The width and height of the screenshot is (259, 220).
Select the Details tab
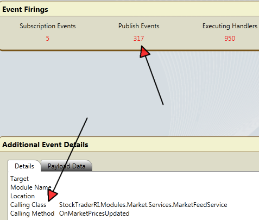click(x=24, y=166)
